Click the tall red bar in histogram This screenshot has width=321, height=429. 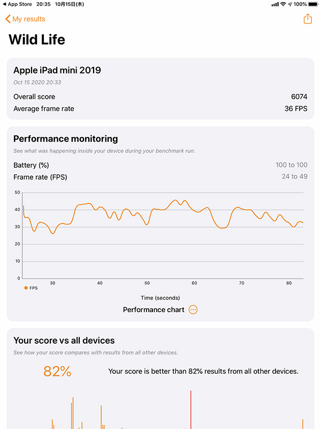point(191,409)
